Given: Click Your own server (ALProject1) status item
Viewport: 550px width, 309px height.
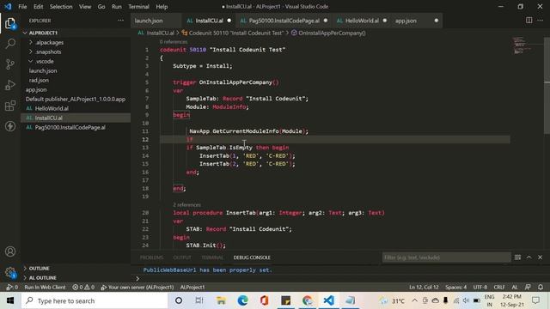Looking at the screenshot, I should click(x=137, y=288).
